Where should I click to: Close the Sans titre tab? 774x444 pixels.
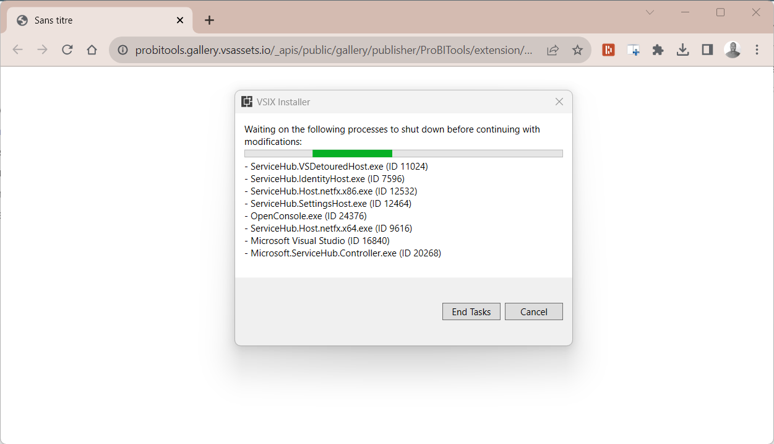point(180,20)
